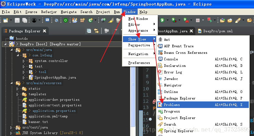The height and width of the screenshot is (136, 254).
Task: Select SpringbootAppRun.java in Package Explorer
Action: [55, 78]
